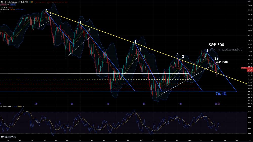Click the 'Sep' label on the time axis
The width and height of the screenshot is (253, 142).
pyautogui.click(x=141, y=140)
